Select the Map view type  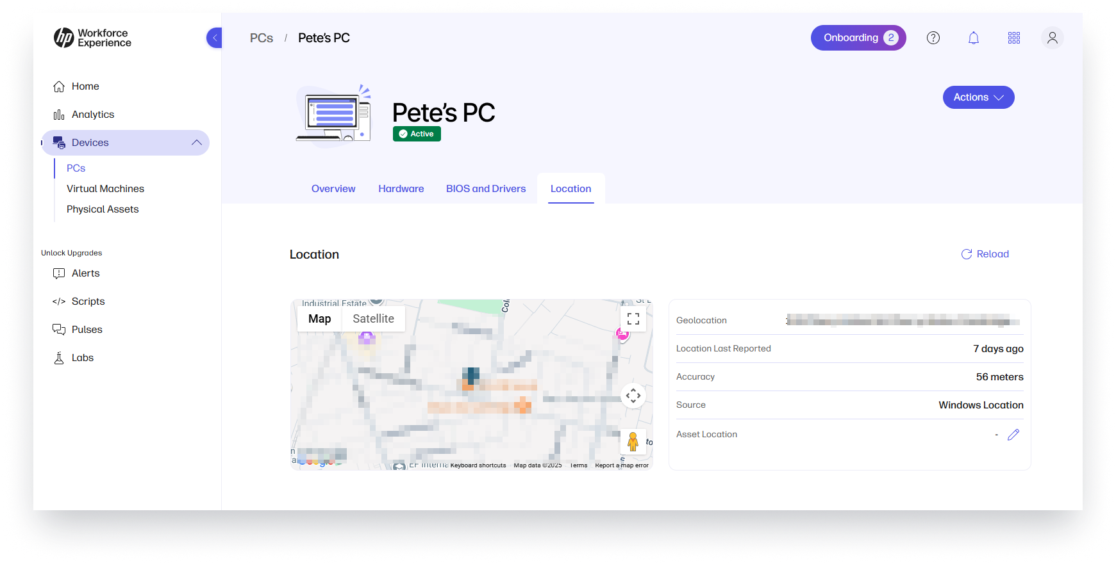click(x=320, y=319)
